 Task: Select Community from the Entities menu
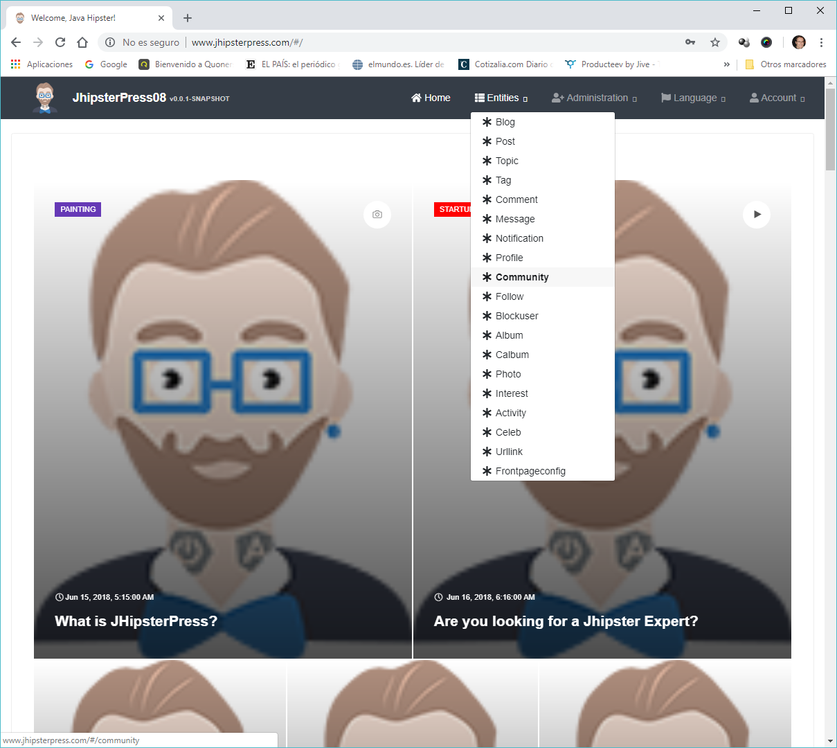[521, 277]
